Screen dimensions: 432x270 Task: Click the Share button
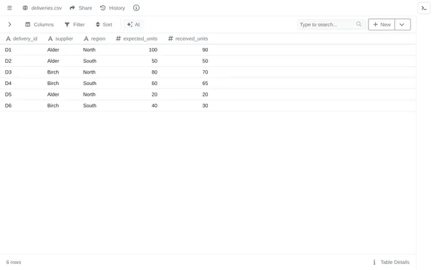(x=81, y=8)
